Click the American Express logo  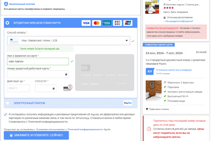point(107,23)
